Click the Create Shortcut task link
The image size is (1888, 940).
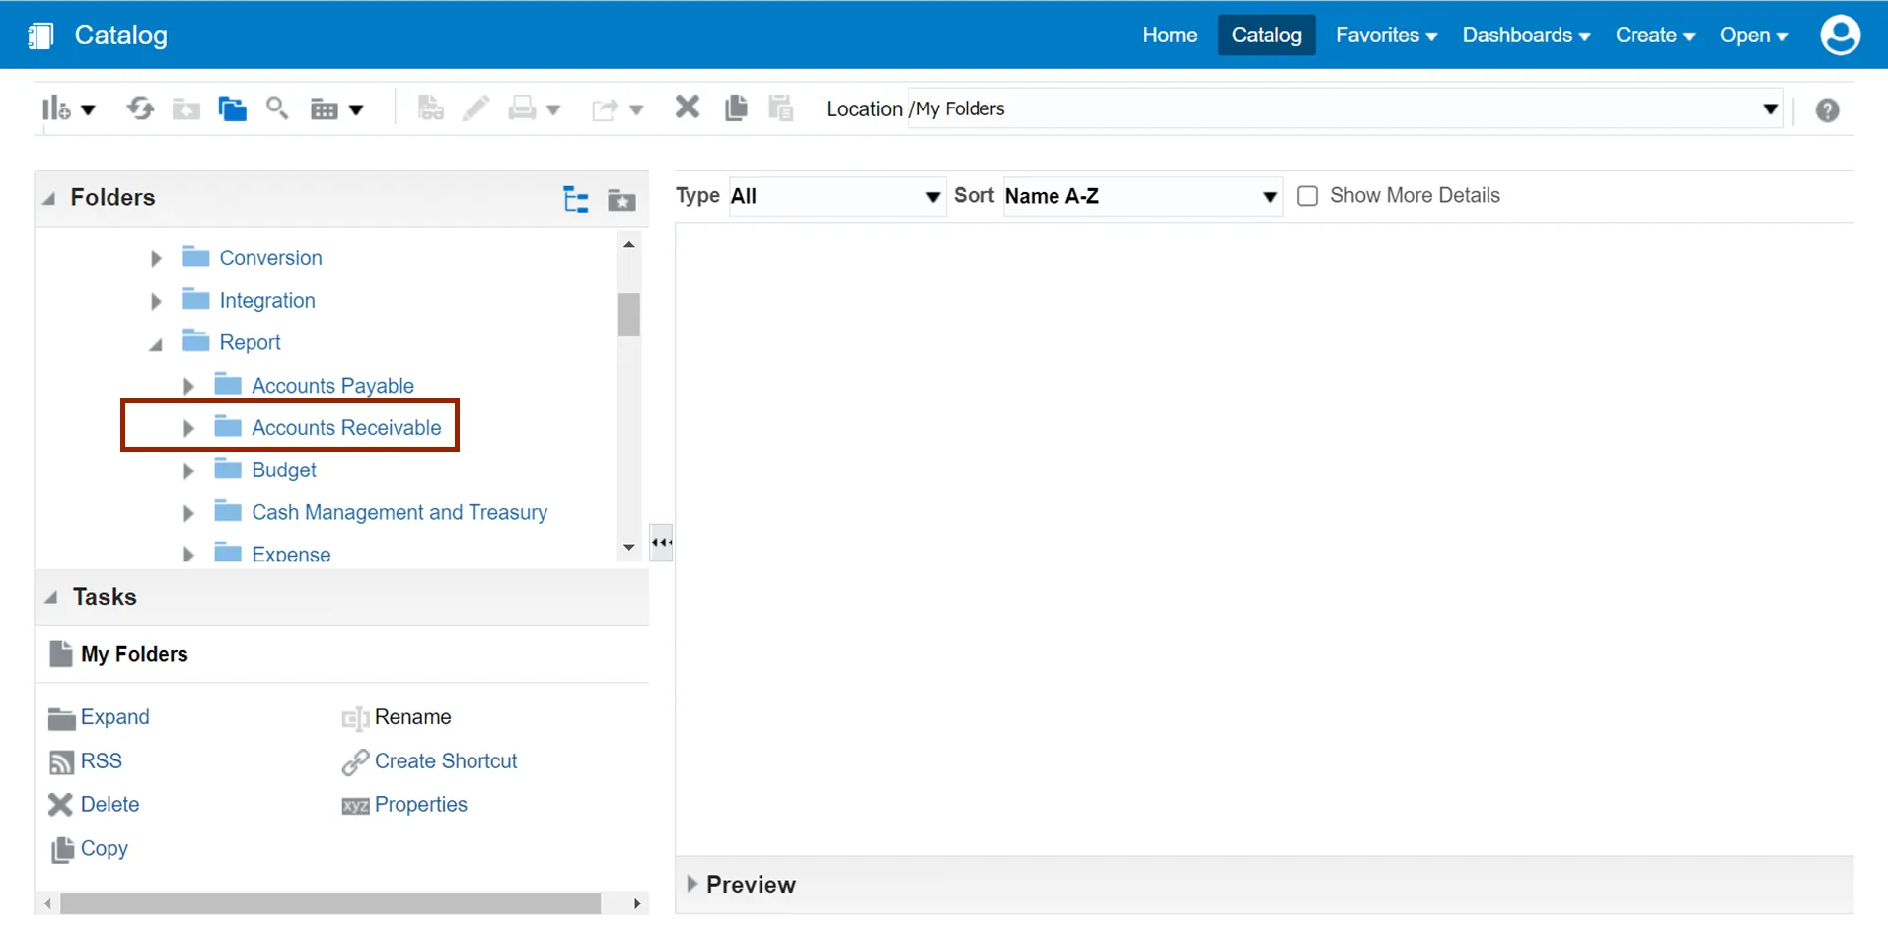pos(445,761)
